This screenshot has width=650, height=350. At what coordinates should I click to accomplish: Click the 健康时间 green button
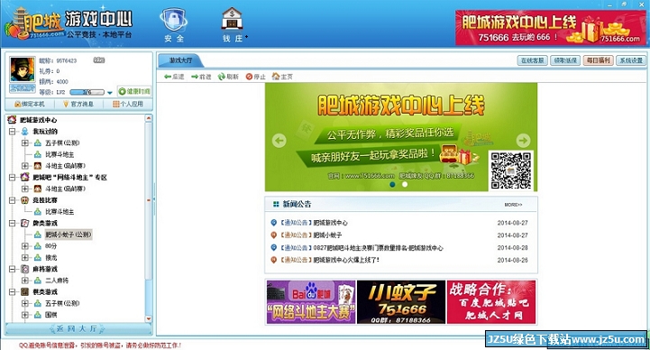click(134, 91)
